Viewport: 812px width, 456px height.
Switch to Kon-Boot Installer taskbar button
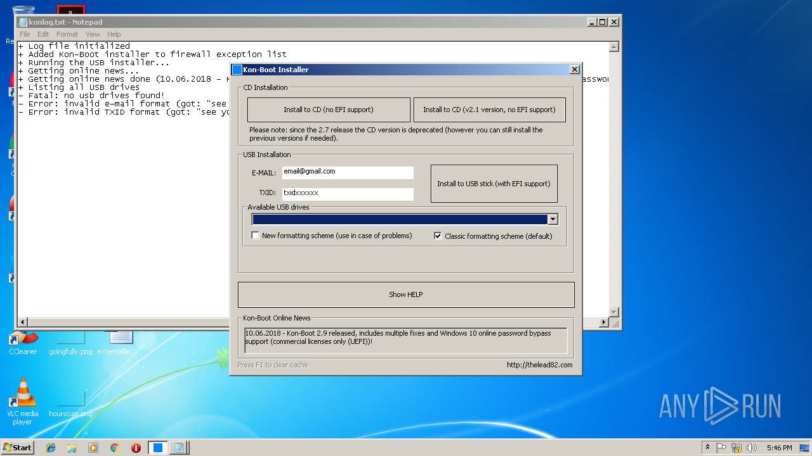tap(157, 448)
